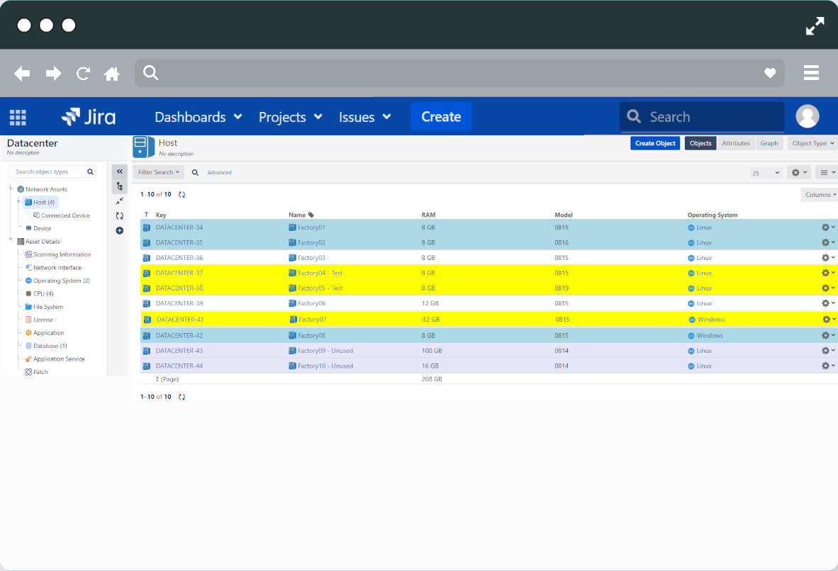Open the settings gear dropdown in toolbar

coord(799,173)
